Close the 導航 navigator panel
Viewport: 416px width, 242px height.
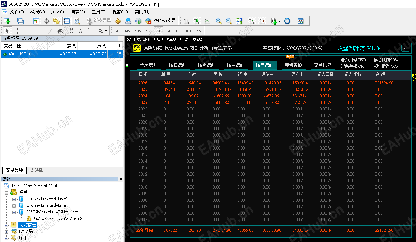click(x=121, y=179)
